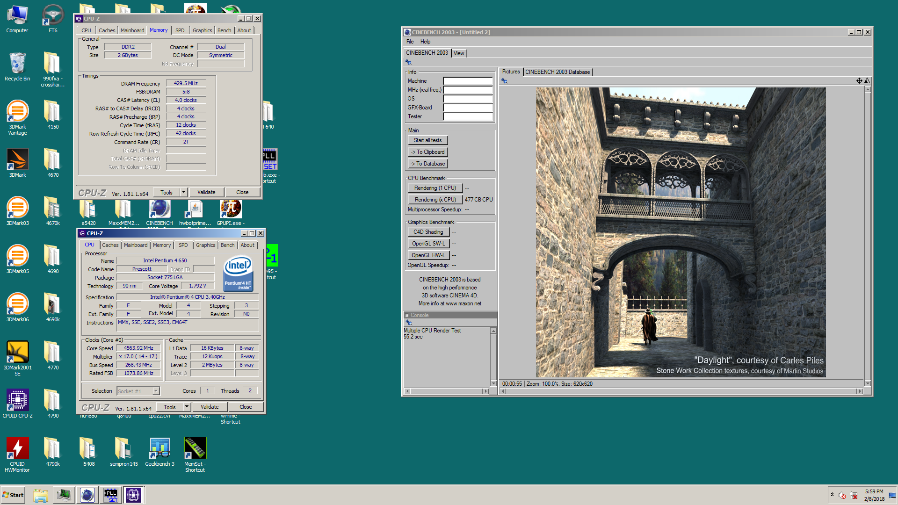
Task: Click the GFX-Board input field
Action: (468, 108)
